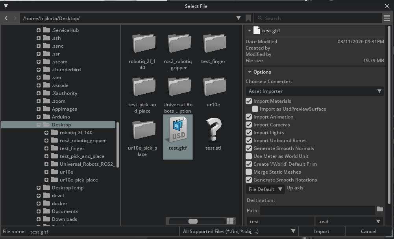Open the ur10e_pick_place folder in the tree
This screenshot has height=239, width=394.
47,180
